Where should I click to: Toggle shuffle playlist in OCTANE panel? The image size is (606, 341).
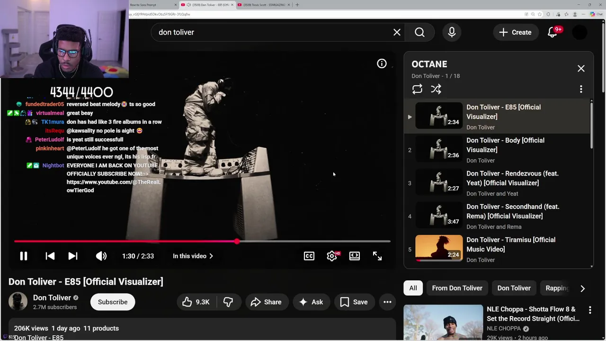(x=436, y=89)
